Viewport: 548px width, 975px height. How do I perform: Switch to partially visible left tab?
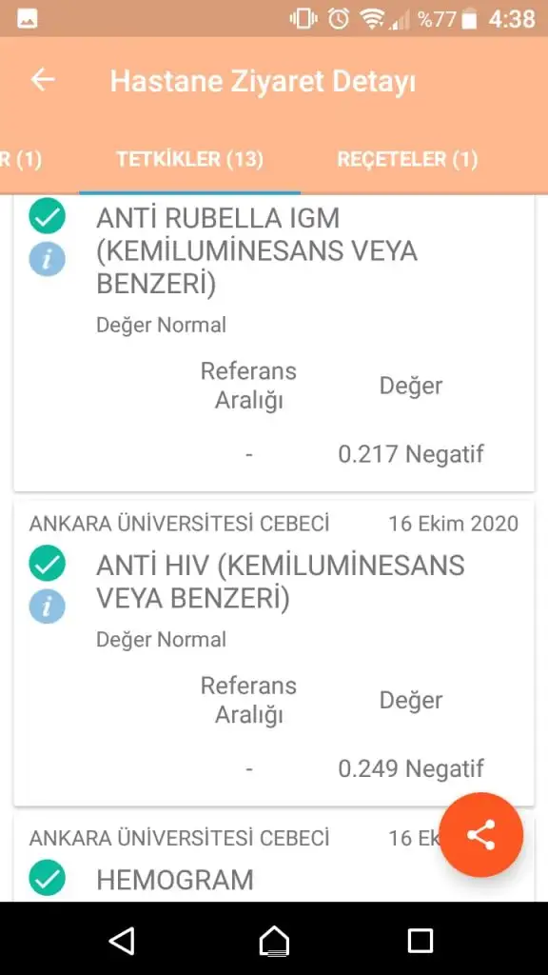[x=21, y=159]
